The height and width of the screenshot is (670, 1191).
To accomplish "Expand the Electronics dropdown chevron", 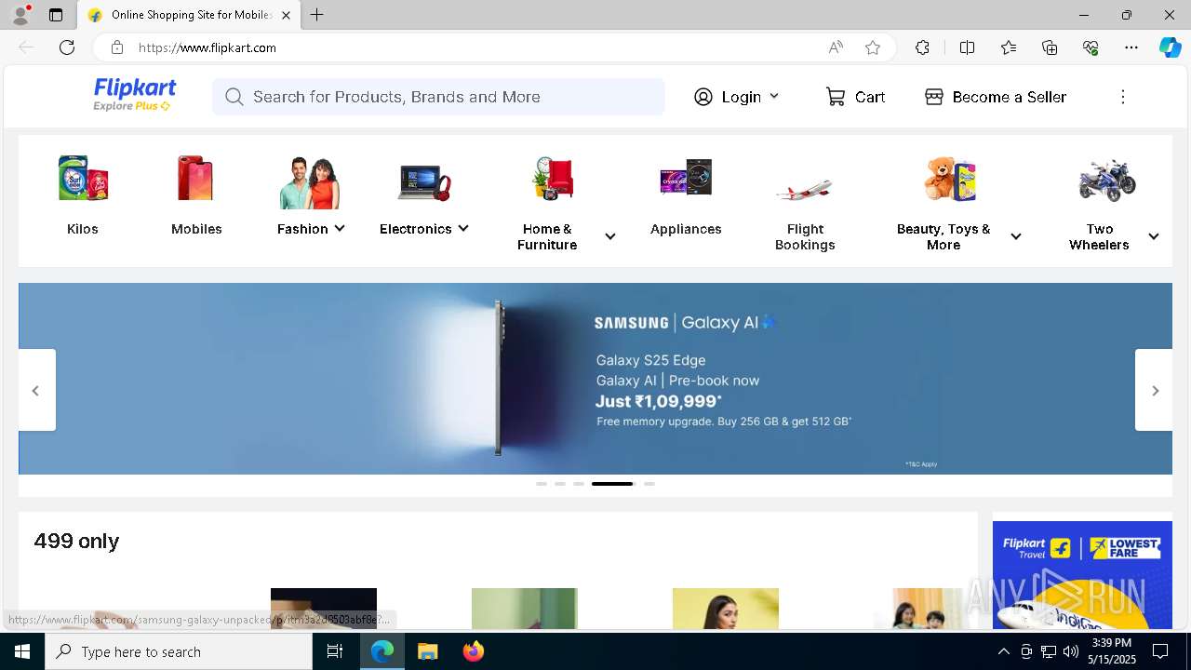I will 463,228.
